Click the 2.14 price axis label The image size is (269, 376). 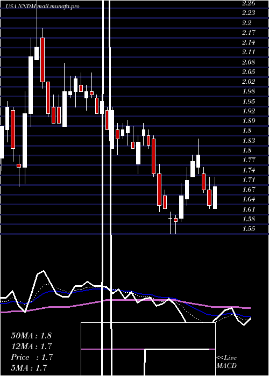tap(249, 42)
